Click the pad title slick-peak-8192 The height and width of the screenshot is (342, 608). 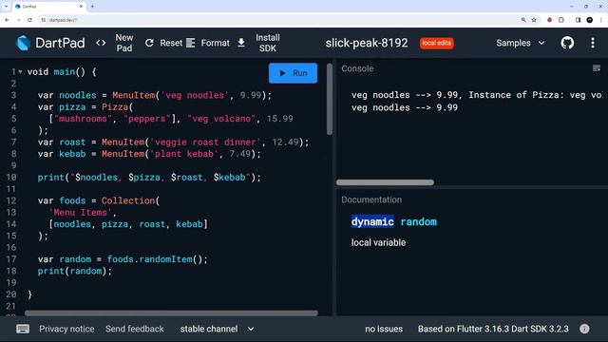(x=367, y=43)
